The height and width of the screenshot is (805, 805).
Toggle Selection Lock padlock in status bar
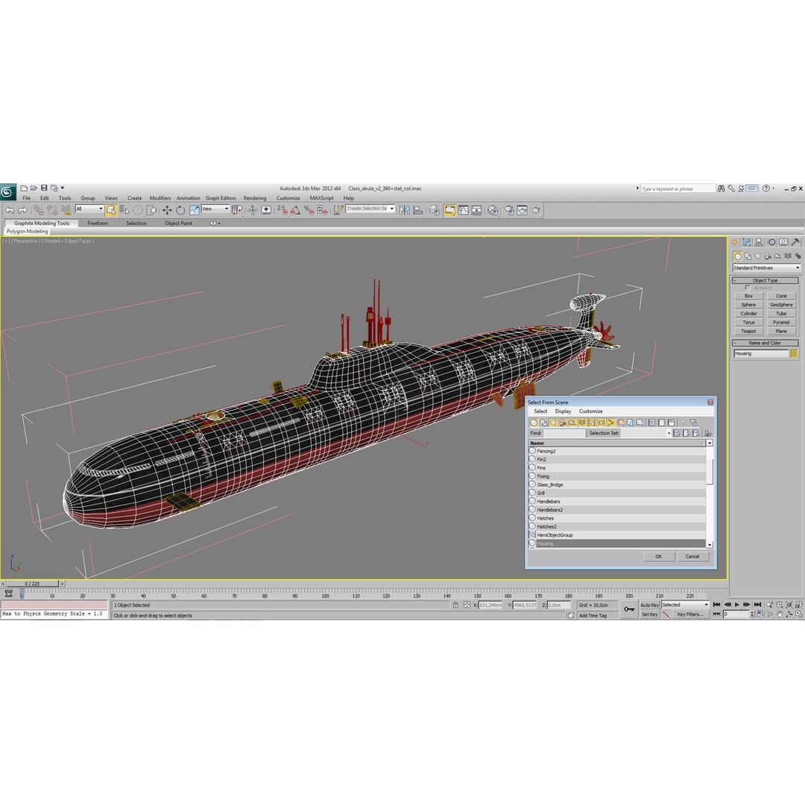(455, 604)
